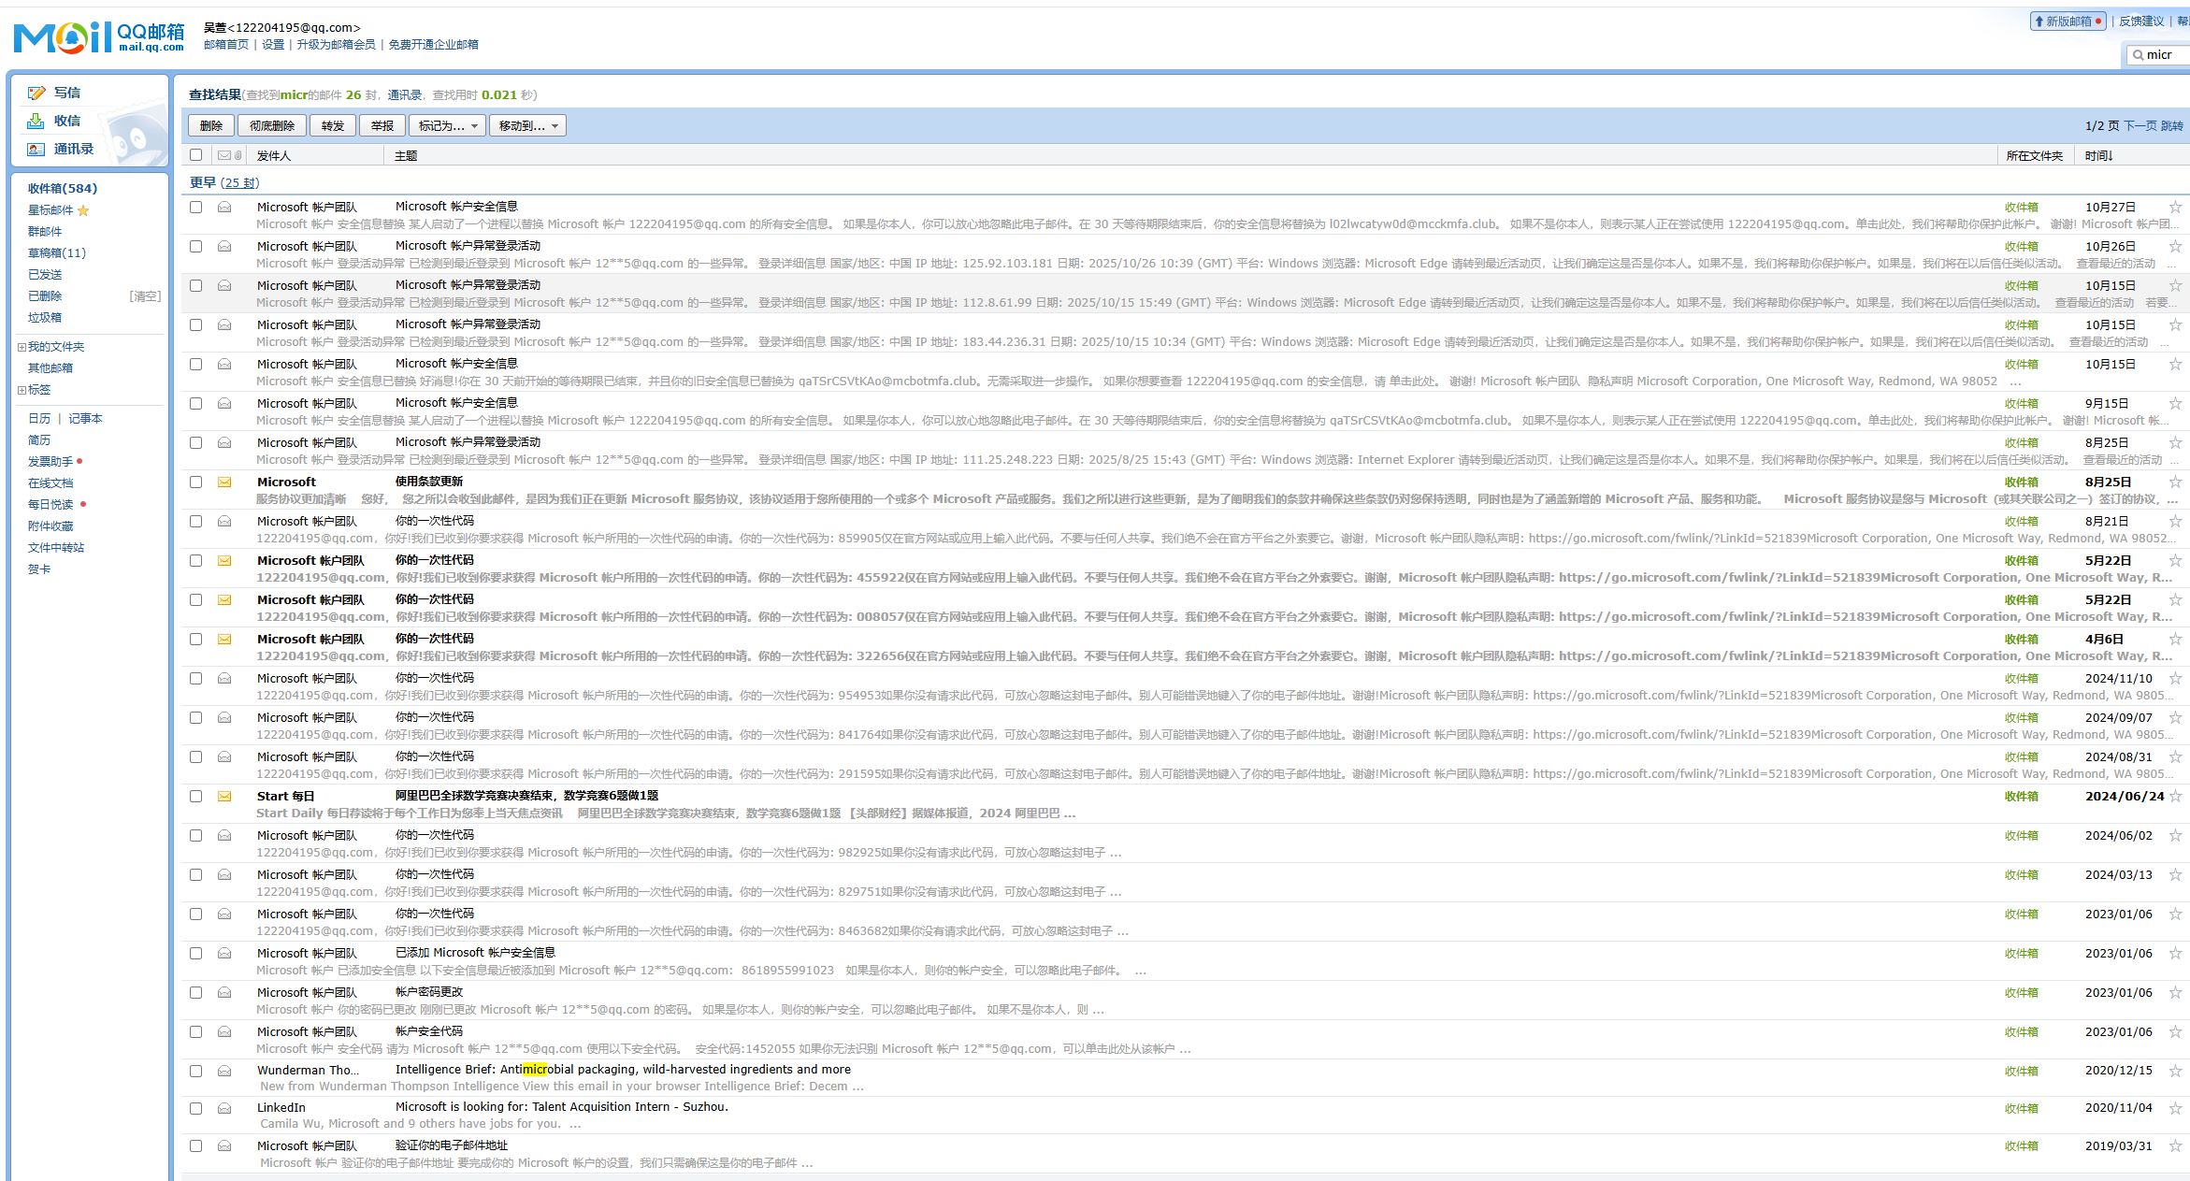Image resolution: width=2190 pixels, height=1181 pixels.
Task: Click the compose mail (写信) icon
Action: [36, 93]
